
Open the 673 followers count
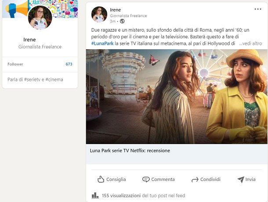tap(69, 64)
